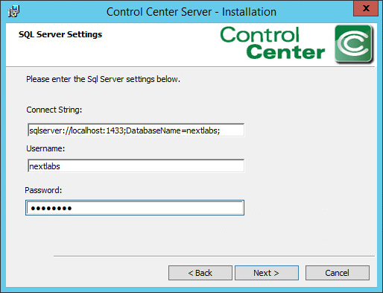
Task: Click the window title "Control Center Server - Installation"
Action: click(191, 12)
